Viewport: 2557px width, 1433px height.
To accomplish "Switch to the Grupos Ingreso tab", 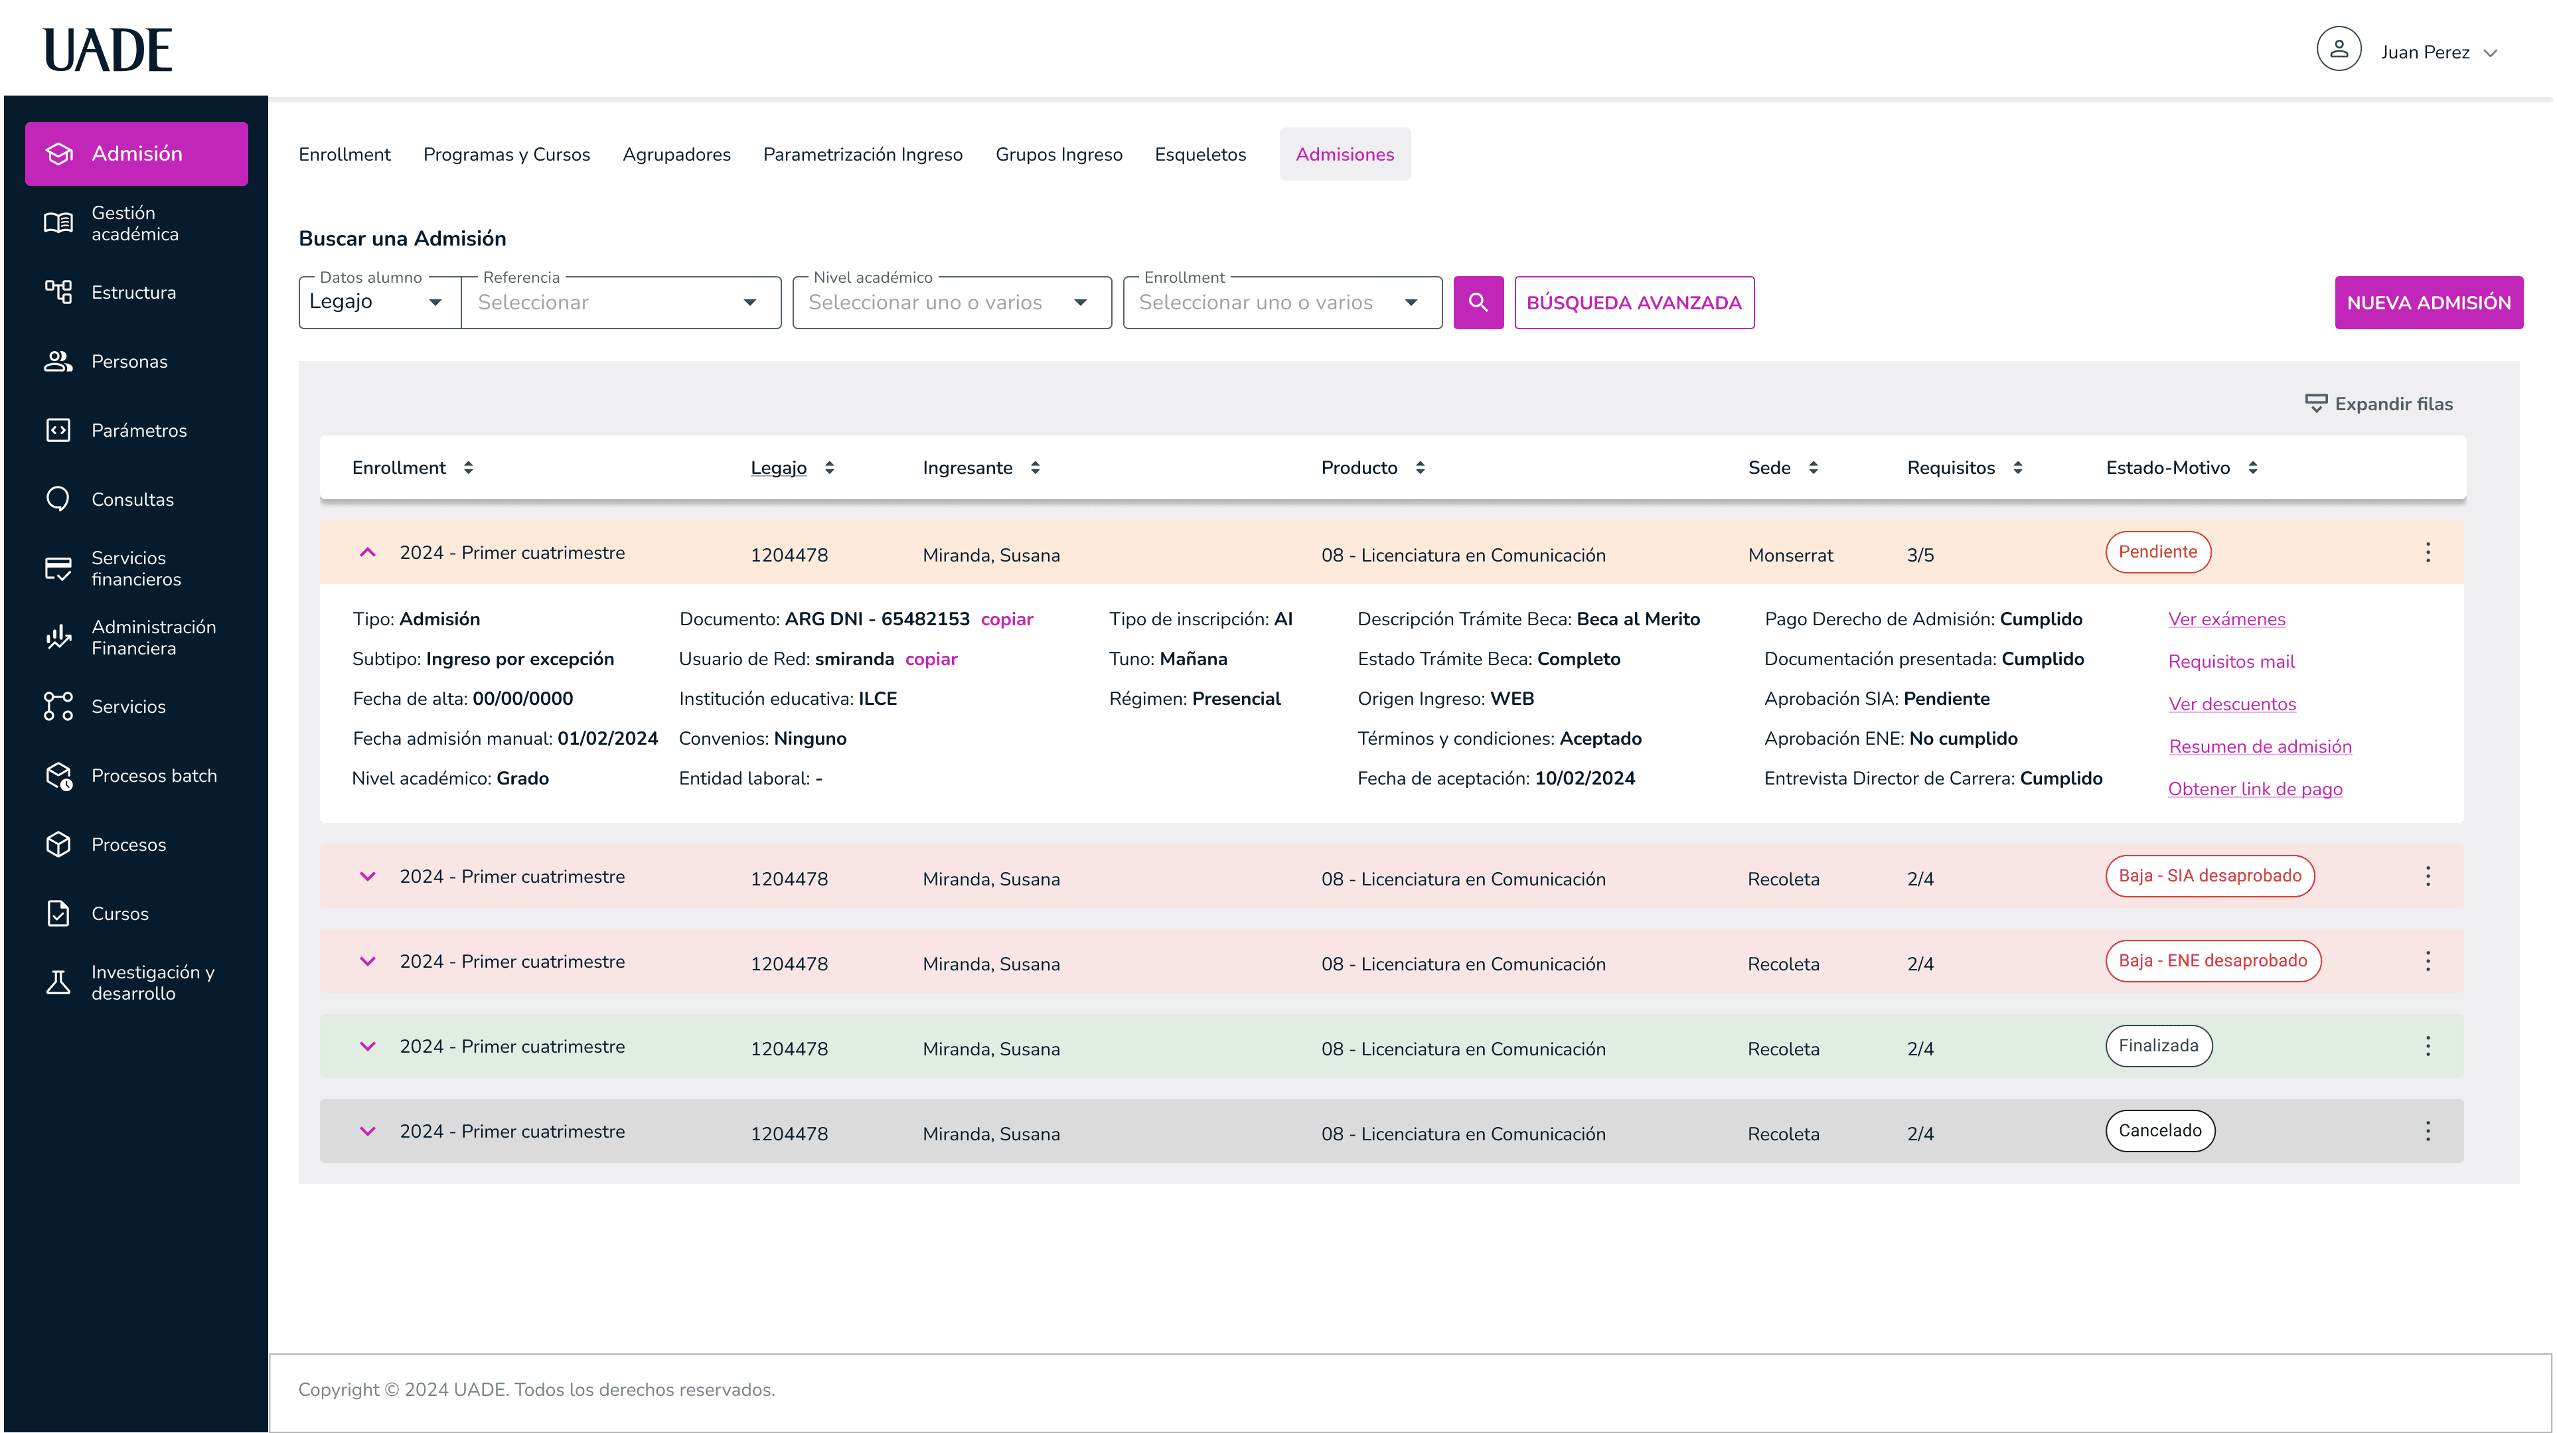I will tap(1058, 155).
